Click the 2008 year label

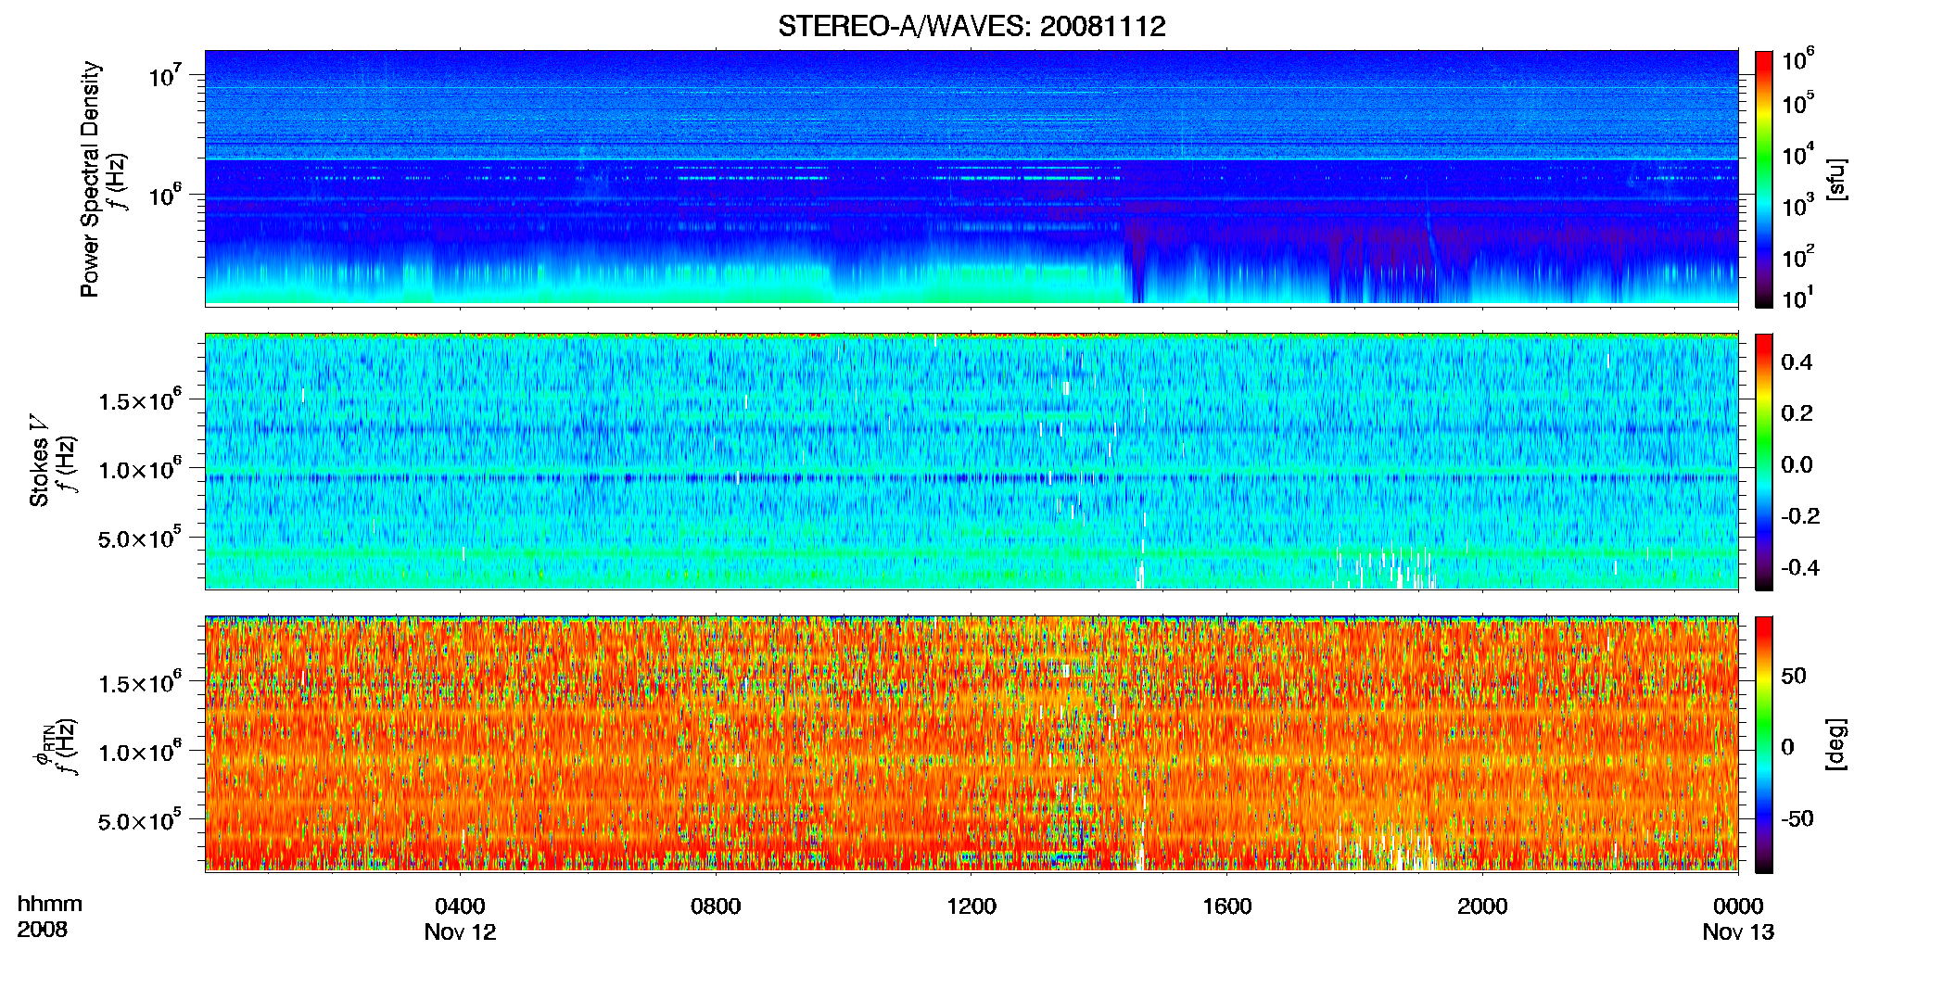click(x=43, y=930)
